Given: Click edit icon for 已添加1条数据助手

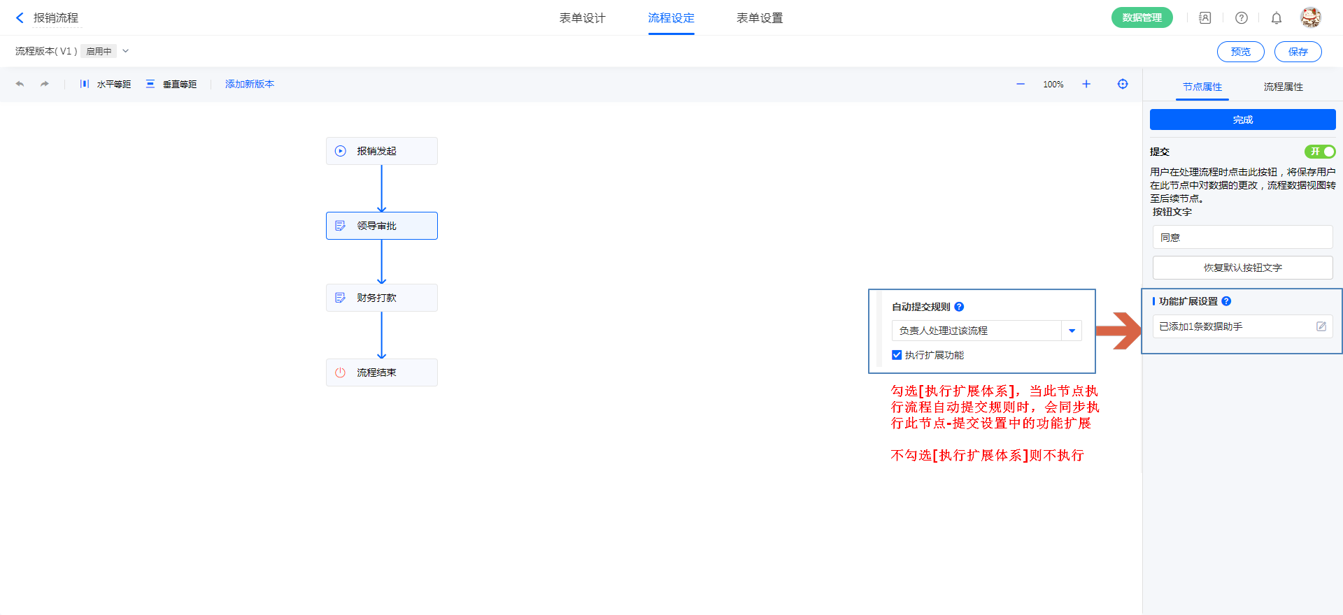Looking at the screenshot, I should 1321,326.
